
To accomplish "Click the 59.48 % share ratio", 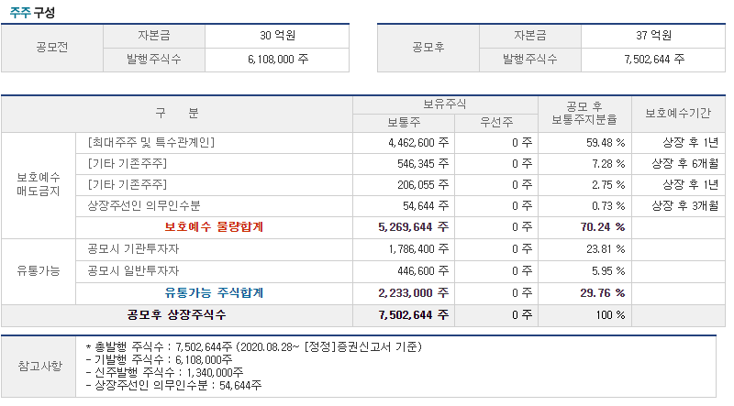I will 606,143.
